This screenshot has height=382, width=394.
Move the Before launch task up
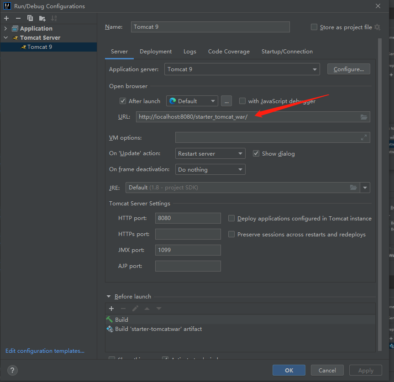(x=147, y=309)
